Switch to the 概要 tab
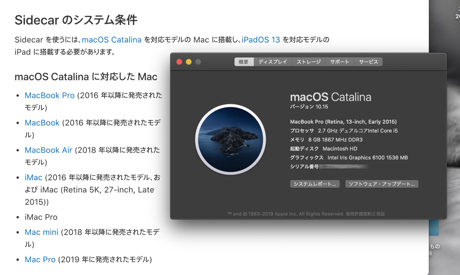 pos(244,62)
